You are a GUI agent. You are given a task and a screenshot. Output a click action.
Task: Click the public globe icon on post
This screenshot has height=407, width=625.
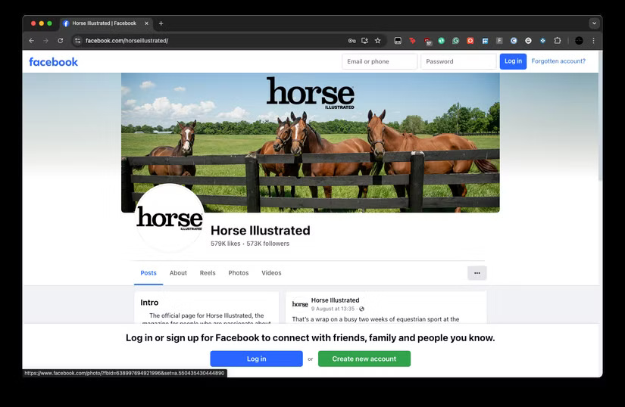coord(361,309)
